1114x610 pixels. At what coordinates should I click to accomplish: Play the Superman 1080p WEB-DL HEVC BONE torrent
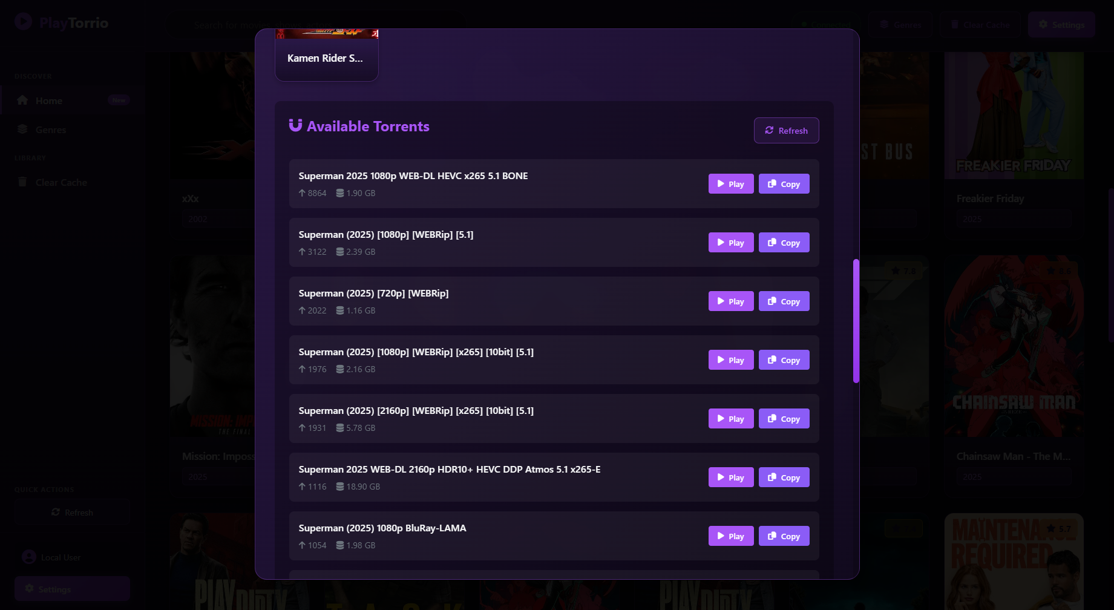(x=730, y=184)
